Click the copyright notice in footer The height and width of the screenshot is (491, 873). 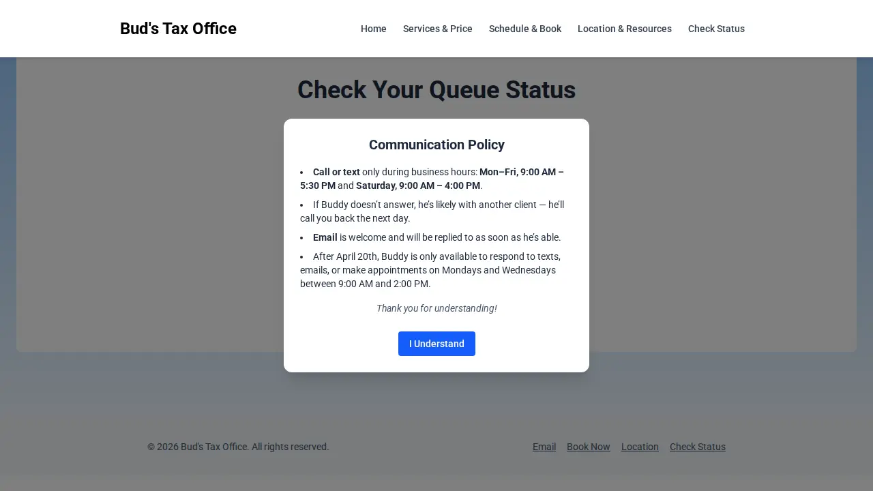pos(238,447)
